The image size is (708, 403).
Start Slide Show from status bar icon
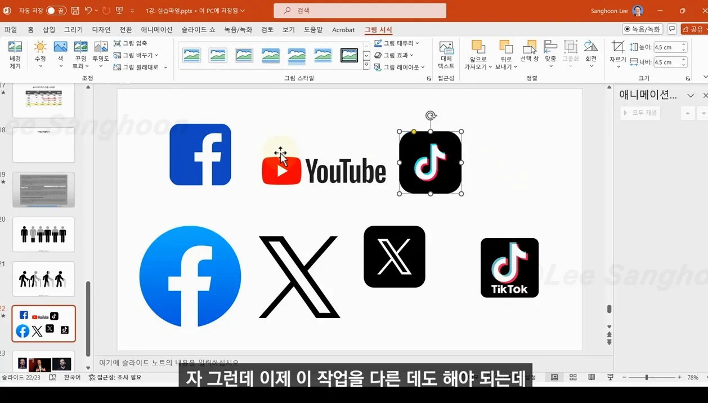click(x=610, y=377)
